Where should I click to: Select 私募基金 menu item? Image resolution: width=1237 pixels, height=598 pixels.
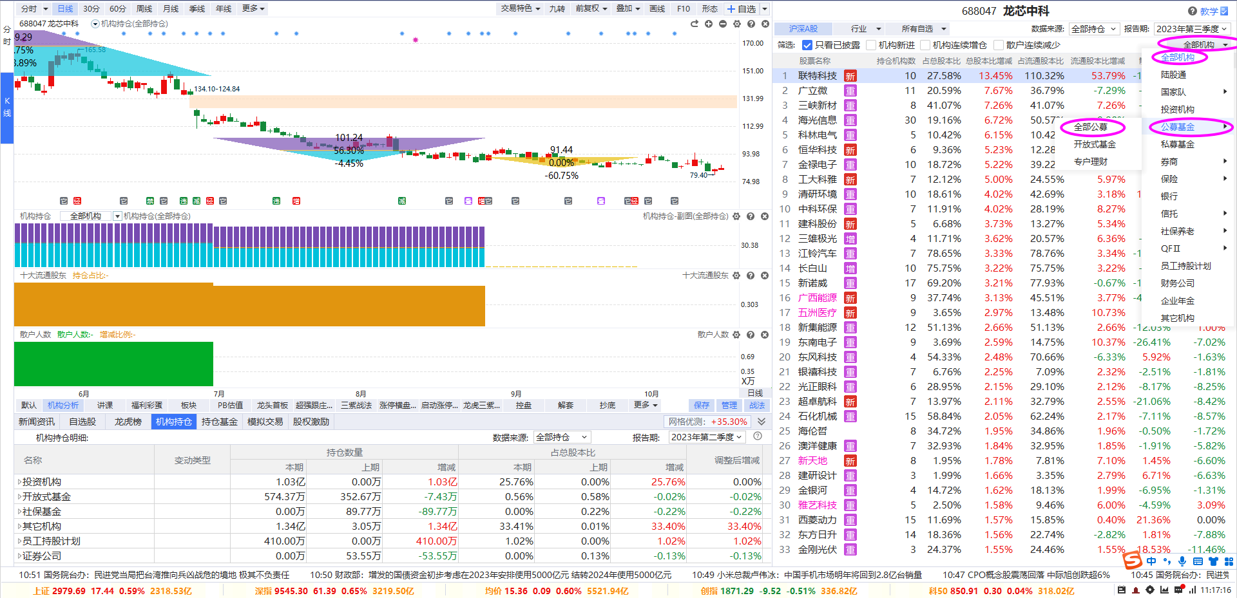point(1178,144)
